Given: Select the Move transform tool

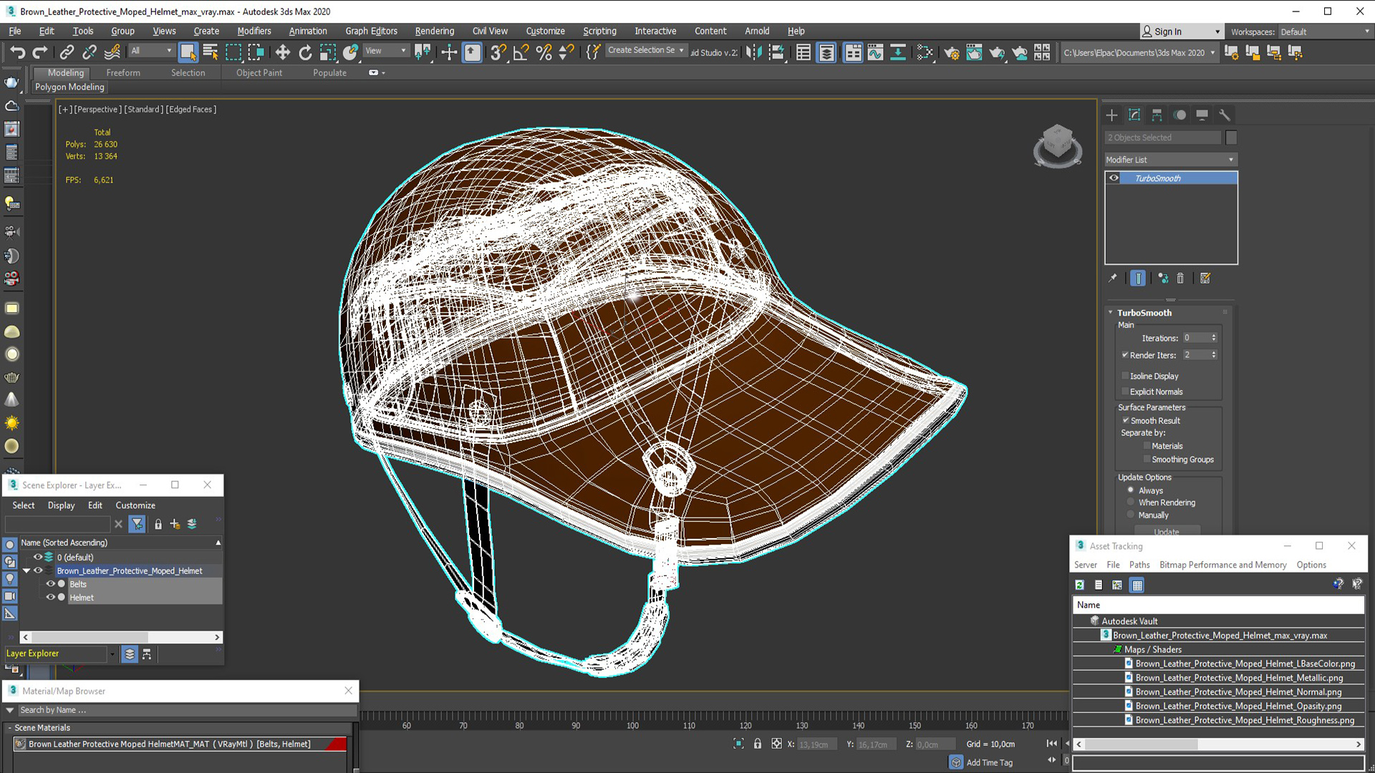Looking at the screenshot, I should point(282,52).
